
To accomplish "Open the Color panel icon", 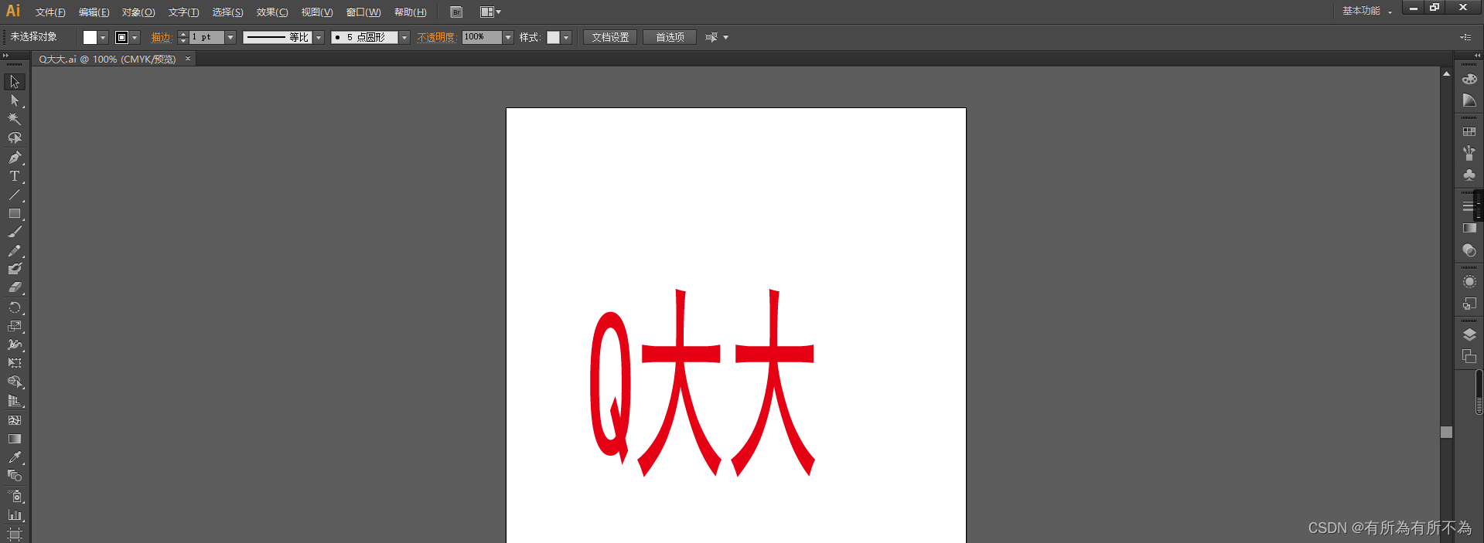I will pyautogui.click(x=1469, y=79).
